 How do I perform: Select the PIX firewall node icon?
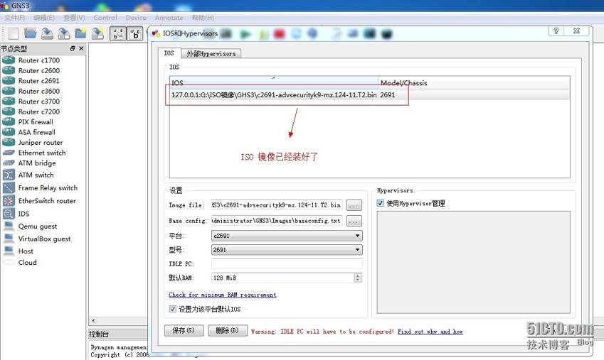[9, 121]
